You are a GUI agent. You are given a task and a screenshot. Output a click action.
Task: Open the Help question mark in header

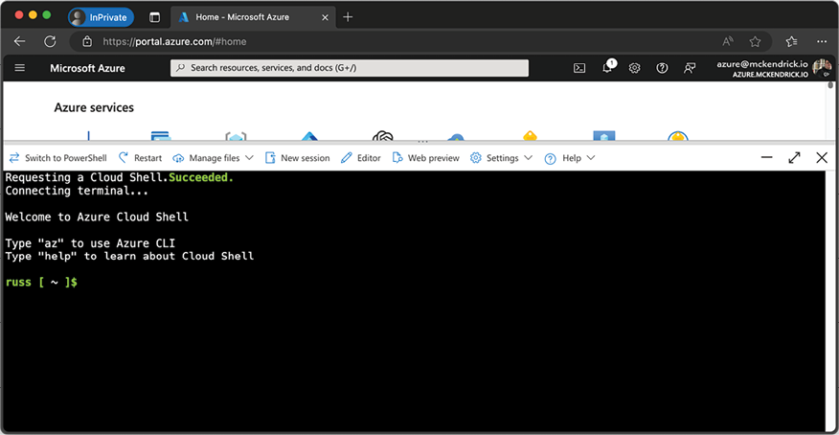662,68
